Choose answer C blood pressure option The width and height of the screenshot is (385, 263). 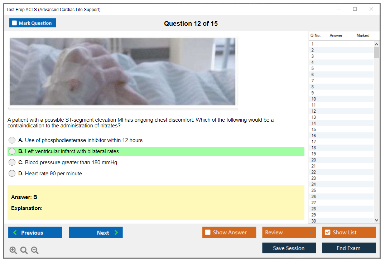coord(12,162)
